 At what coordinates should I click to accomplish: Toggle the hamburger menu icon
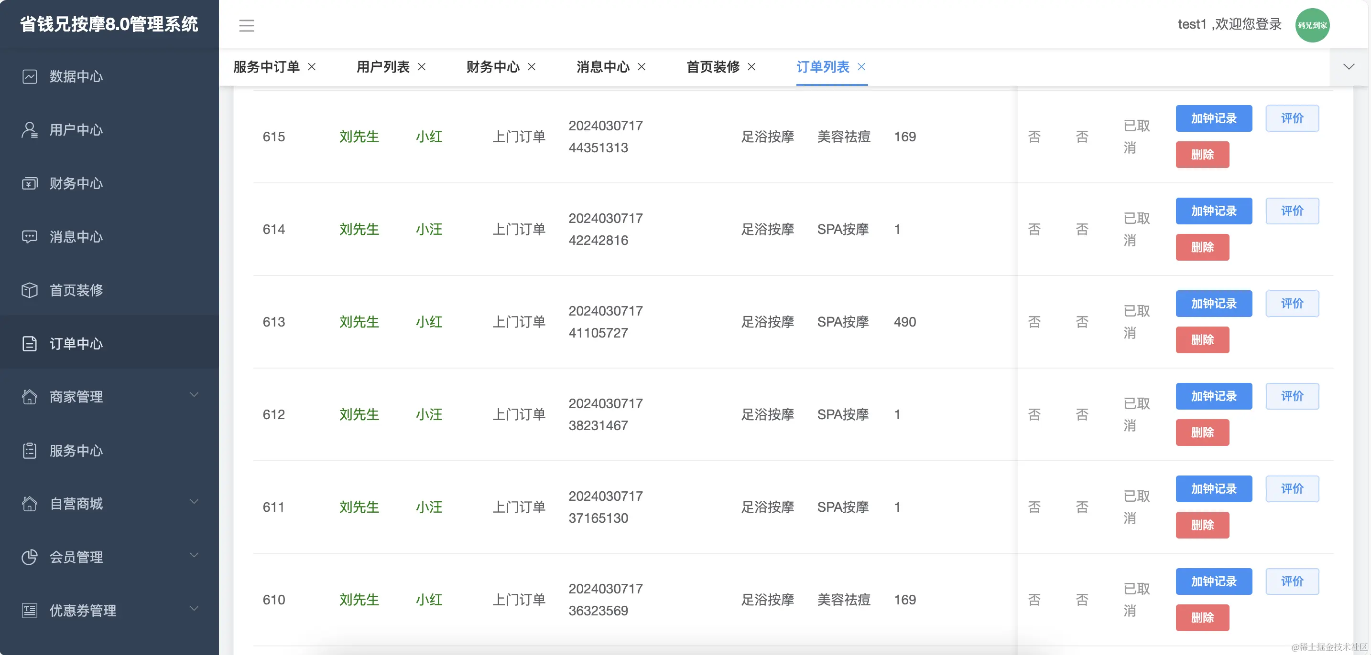[x=246, y=25]
